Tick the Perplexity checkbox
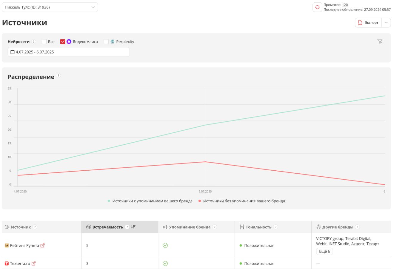This screenshot has height=269, width=394. coord(106,42)
